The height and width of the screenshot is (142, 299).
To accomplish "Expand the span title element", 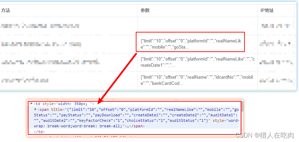I will click(x=35, y=109).
